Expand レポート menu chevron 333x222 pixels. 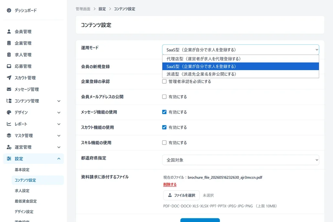59,124
